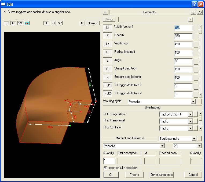Open the Working cycle dropdown
Image resolution: width=205 pixels, height=182 pixels.
(x=193, y=102)
